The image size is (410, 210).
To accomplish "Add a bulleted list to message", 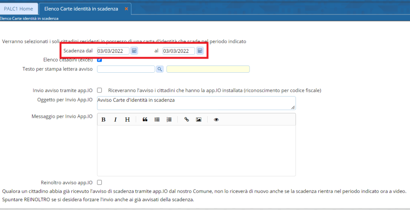I will click(157, 119).
